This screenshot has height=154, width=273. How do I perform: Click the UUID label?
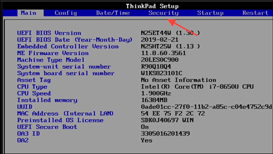pos(25,107)
